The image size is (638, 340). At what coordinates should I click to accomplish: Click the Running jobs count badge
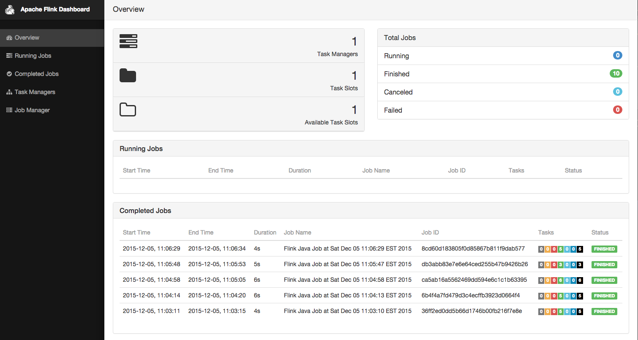[x=617, y=55]
